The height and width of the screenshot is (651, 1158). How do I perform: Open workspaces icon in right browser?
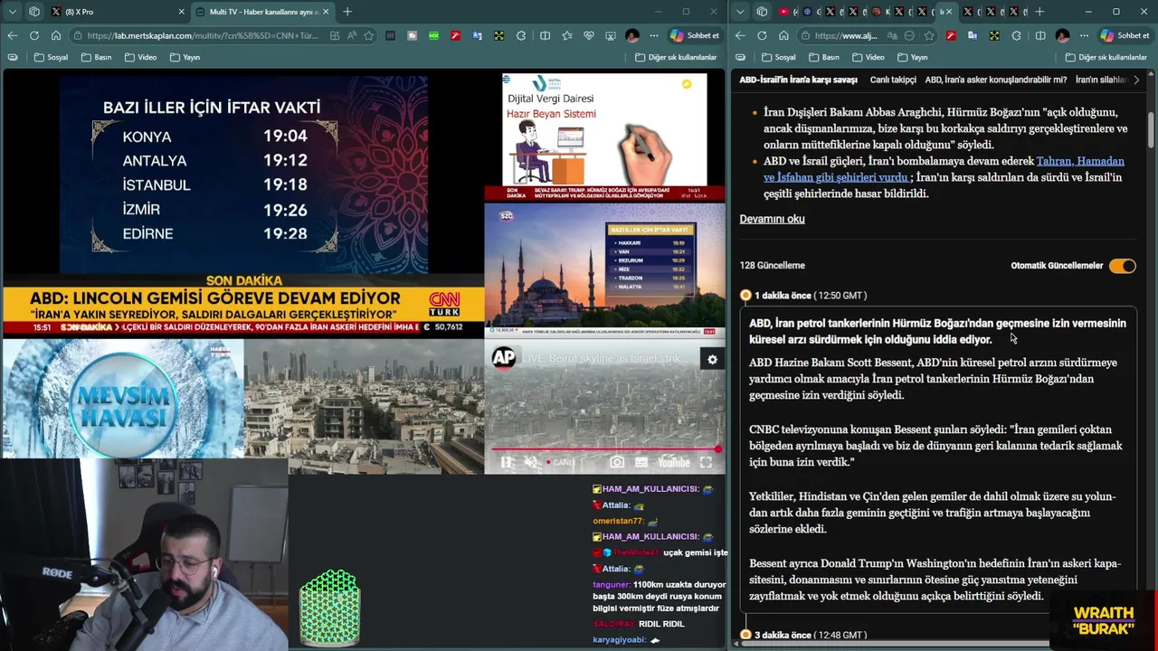762,12
